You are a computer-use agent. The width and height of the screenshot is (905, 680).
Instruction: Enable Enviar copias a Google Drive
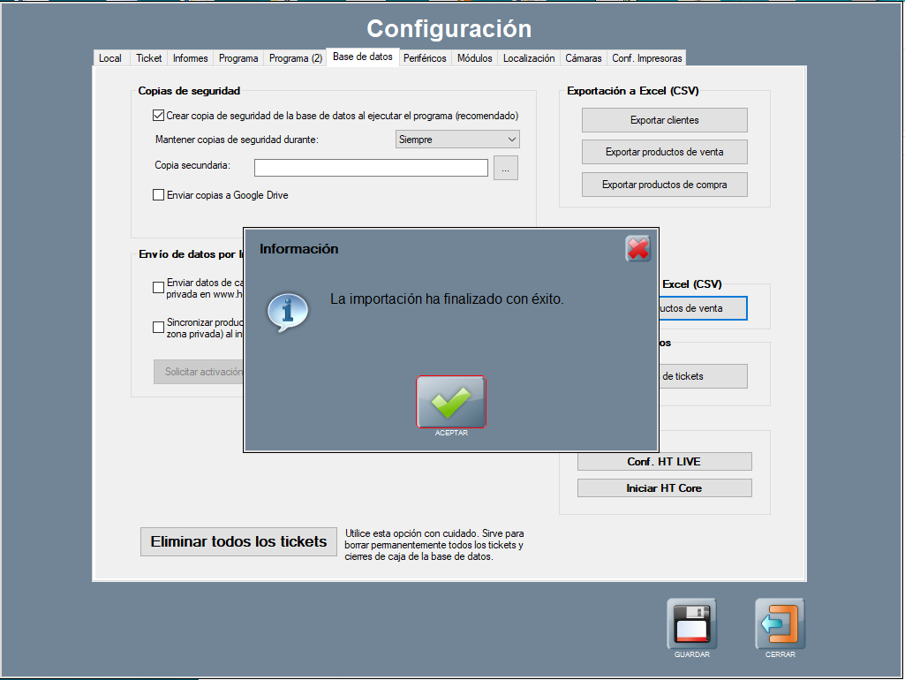(x=159, y=195)
